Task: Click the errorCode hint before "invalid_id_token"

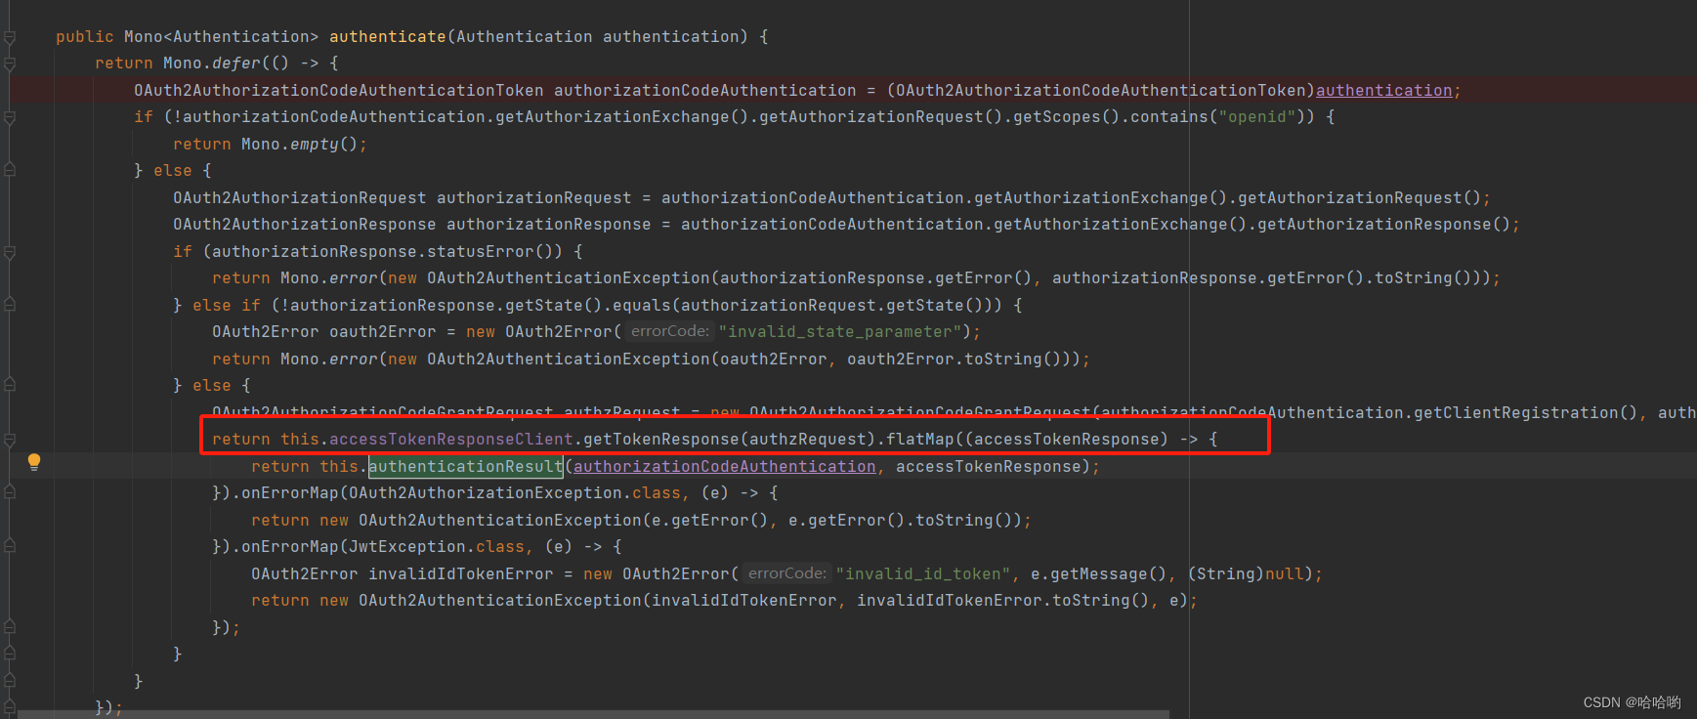Action: [x=787, y=573]
